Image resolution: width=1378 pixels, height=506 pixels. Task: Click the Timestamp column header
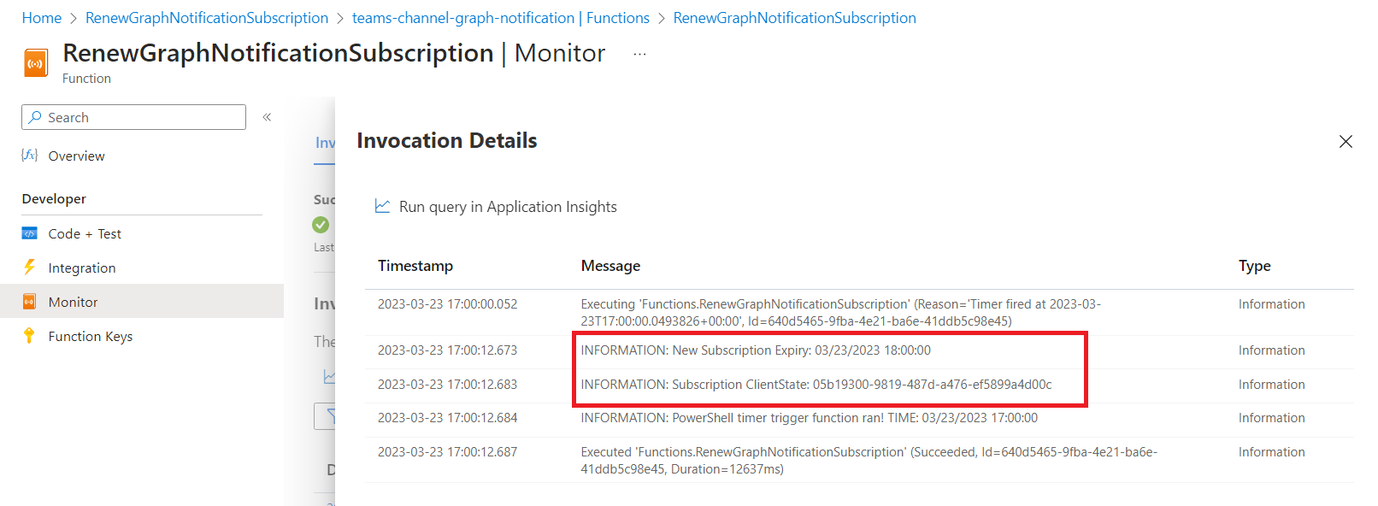click(x=415, y=266)
